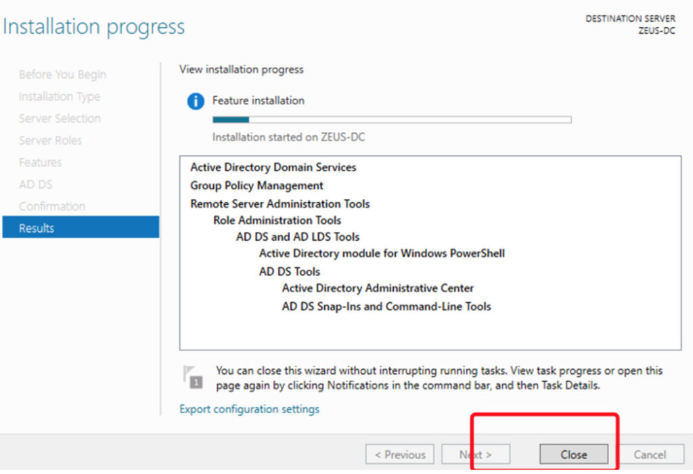Select the Results step in sidebar
The image size is (693, 474).
(x=80, y=228)
